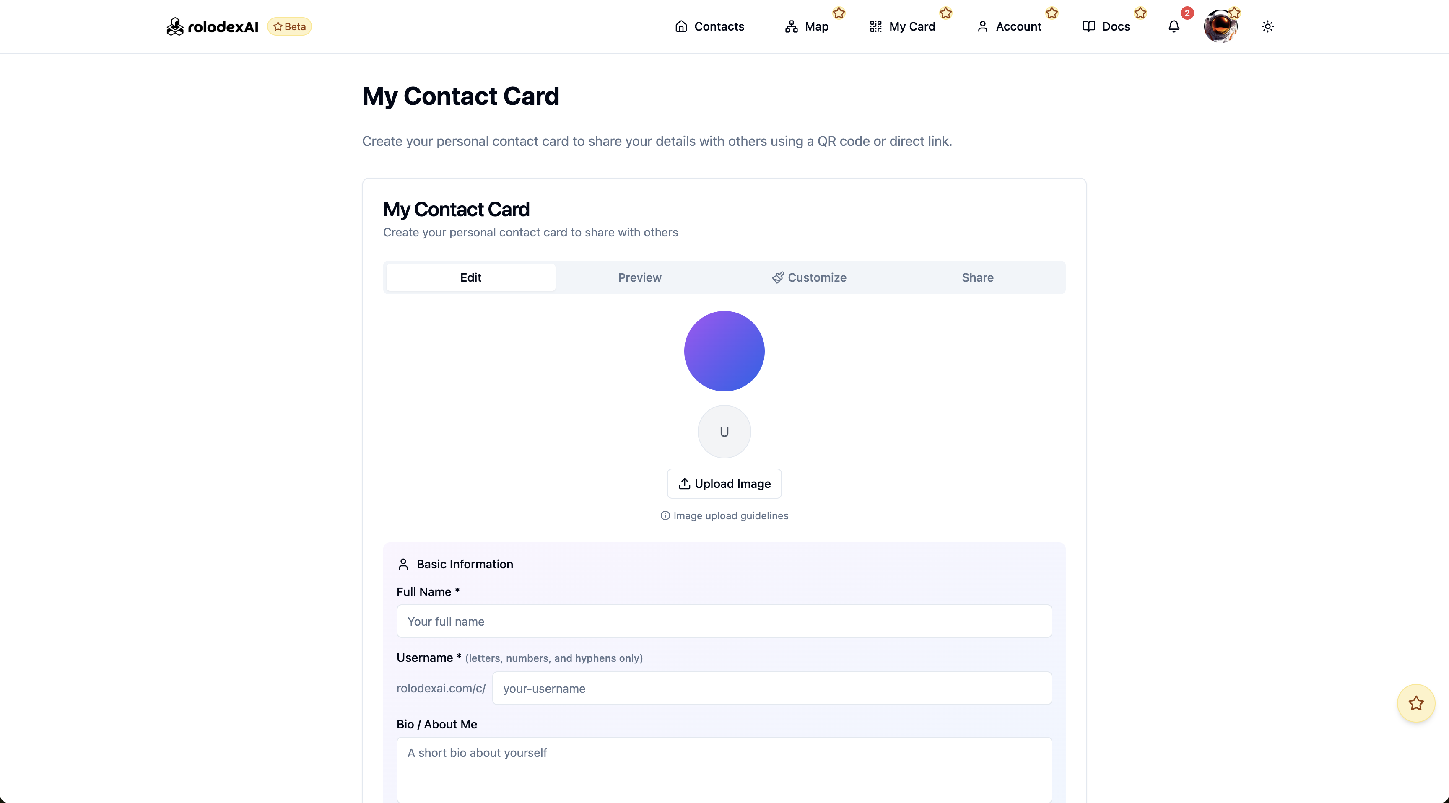Select the purple gradient avatar preview
Image resolution: width=1449 pixels, height=803 pixels.
pyautogui.click(x=724, y=350)
